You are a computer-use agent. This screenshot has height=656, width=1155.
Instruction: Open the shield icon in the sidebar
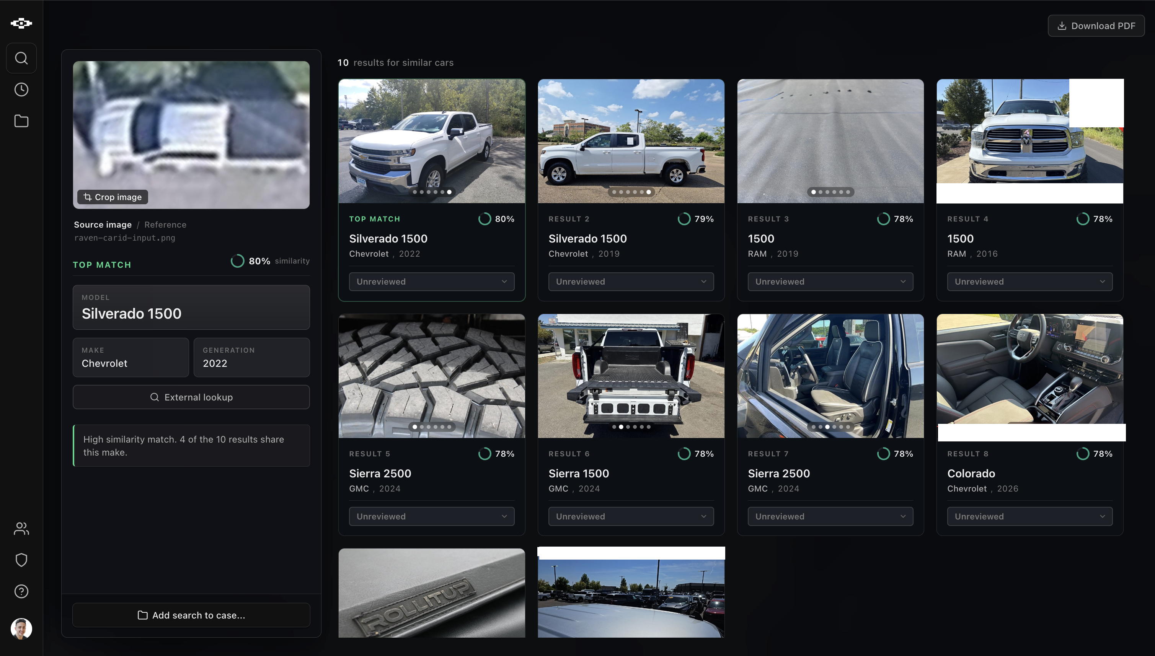click(x=21, y=560)
